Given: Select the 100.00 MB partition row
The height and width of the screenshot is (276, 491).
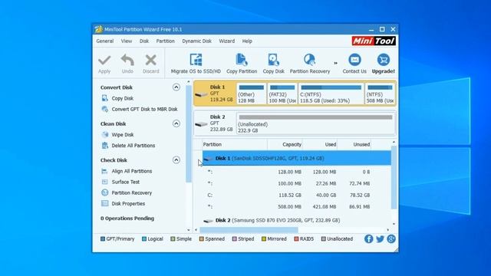Looking at the screenshot, I should 297,183.
